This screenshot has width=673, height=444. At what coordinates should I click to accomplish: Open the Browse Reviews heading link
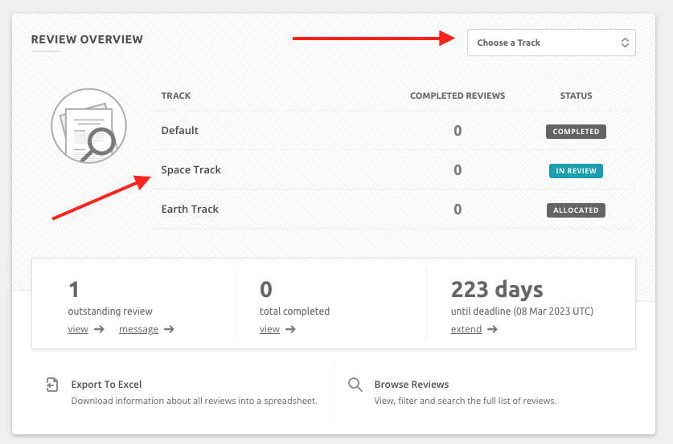411,385
